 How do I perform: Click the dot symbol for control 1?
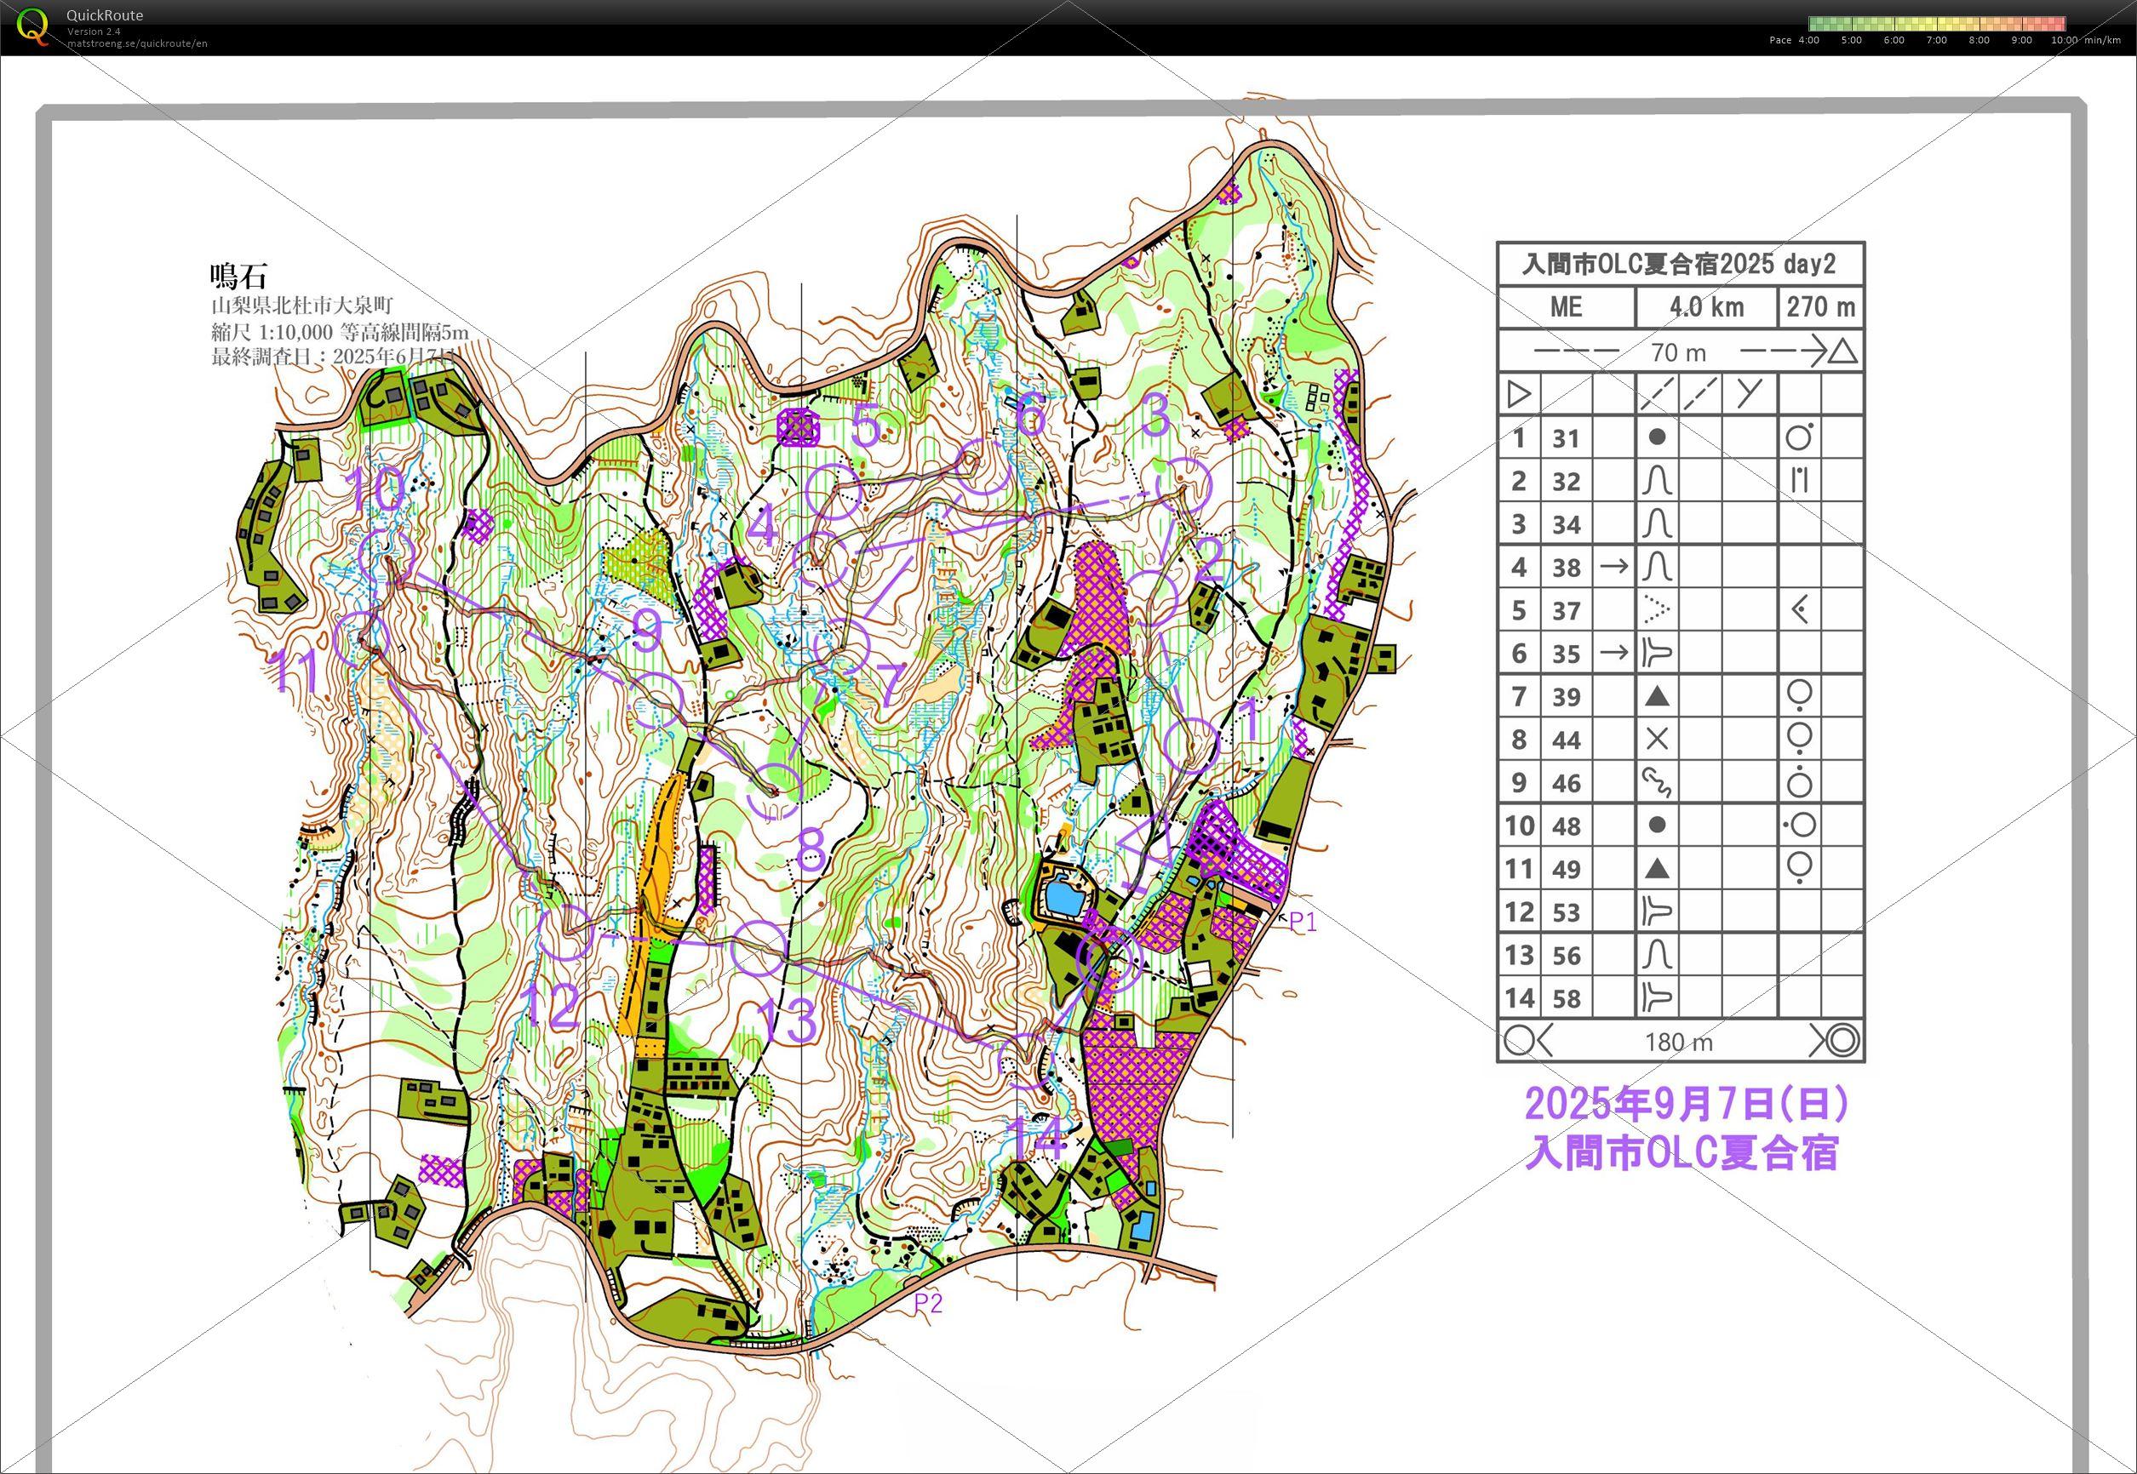(x=1657, y=437)
